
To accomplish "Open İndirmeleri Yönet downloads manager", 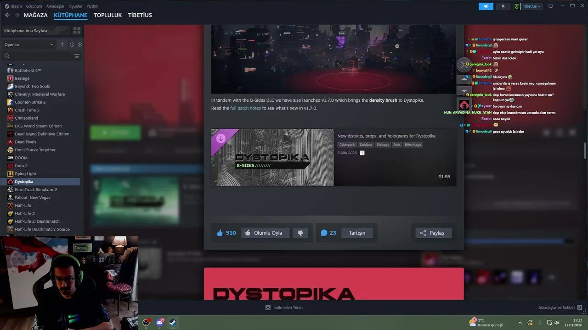I will pos(284,308).
